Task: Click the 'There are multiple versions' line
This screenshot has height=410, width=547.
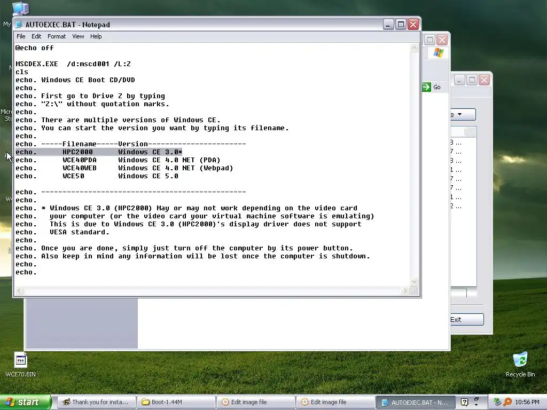Action: [118, 120]
